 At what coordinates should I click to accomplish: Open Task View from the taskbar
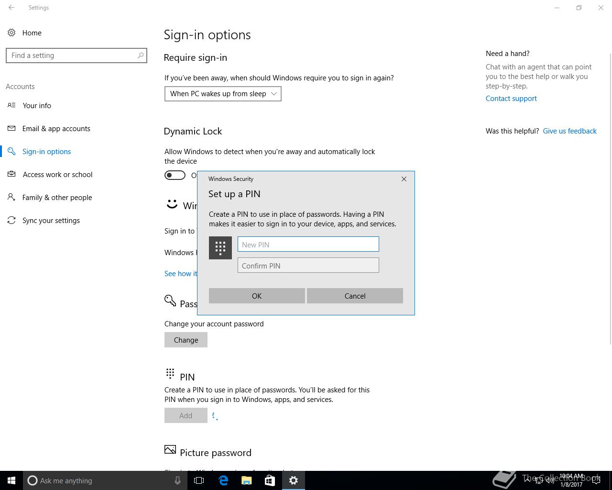(x=199, y=480)
